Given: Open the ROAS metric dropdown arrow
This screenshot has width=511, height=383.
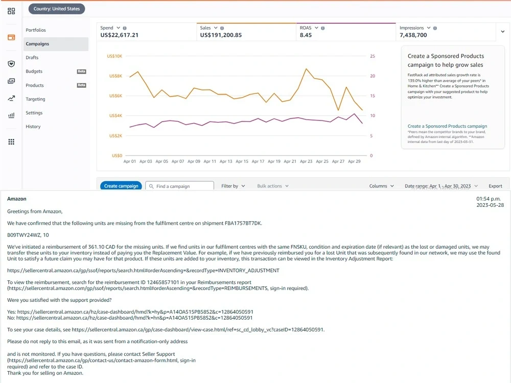Looking at the screenshot, I should click(x=316, y=28).
